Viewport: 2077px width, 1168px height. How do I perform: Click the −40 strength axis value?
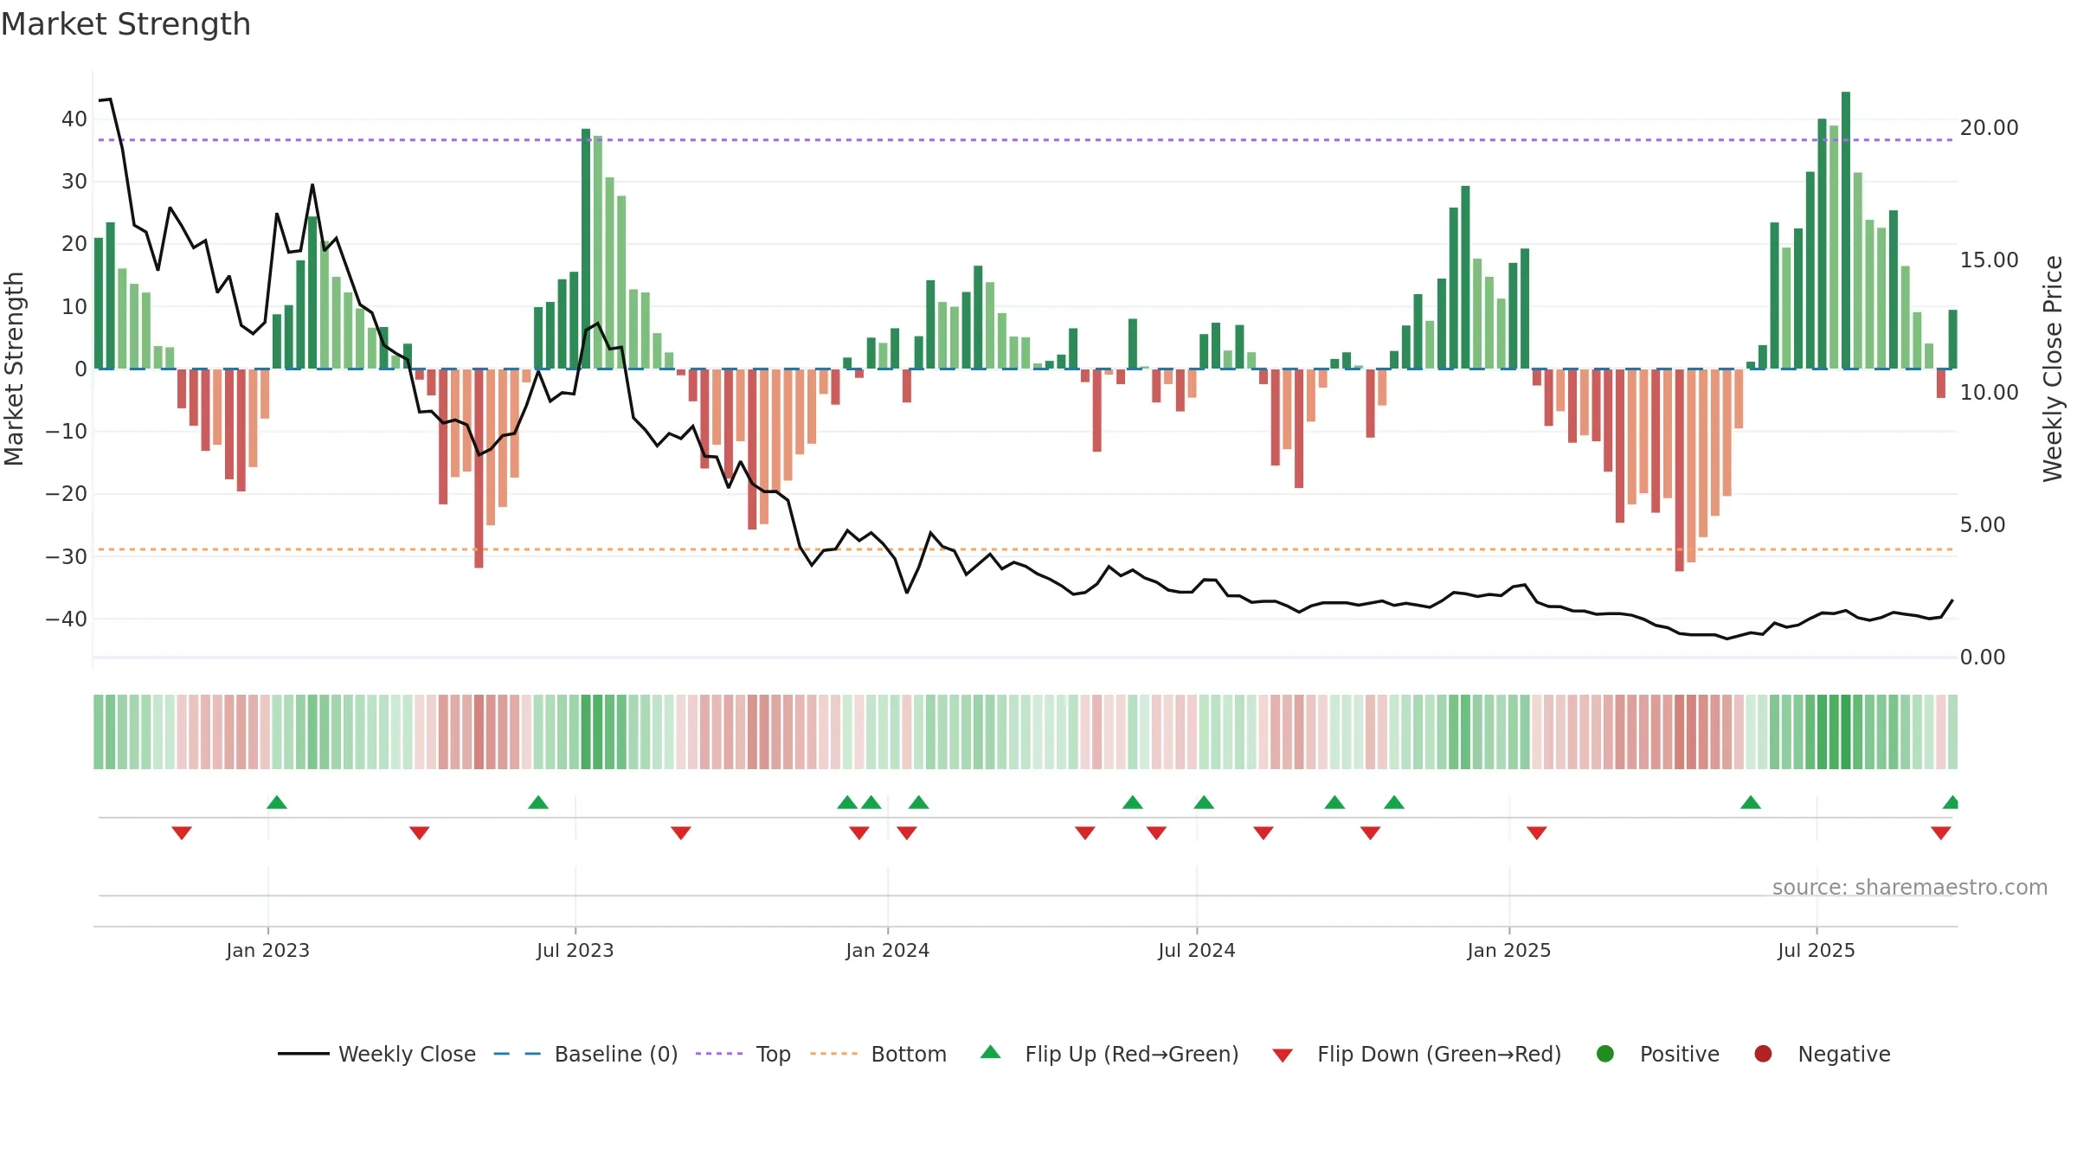point(67,619)
